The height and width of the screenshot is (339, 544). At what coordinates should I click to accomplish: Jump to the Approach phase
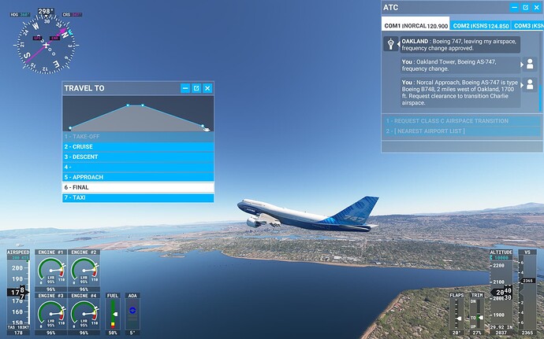point(138,177)
